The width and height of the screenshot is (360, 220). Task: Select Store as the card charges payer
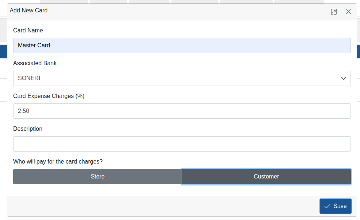[x=97, y=177]
